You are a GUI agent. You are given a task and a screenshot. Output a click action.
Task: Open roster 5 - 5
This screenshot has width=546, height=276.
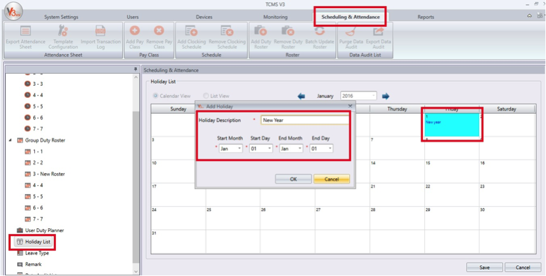pos(34,197)
